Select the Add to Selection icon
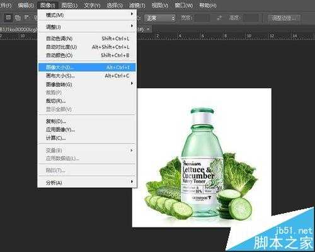The image size is (315, 252). click(x=18, y=18)
